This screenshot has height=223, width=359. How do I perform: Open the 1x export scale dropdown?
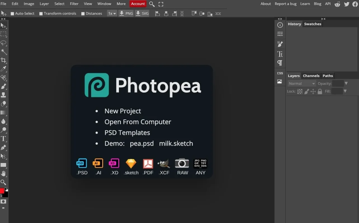(x=112, y=13)
